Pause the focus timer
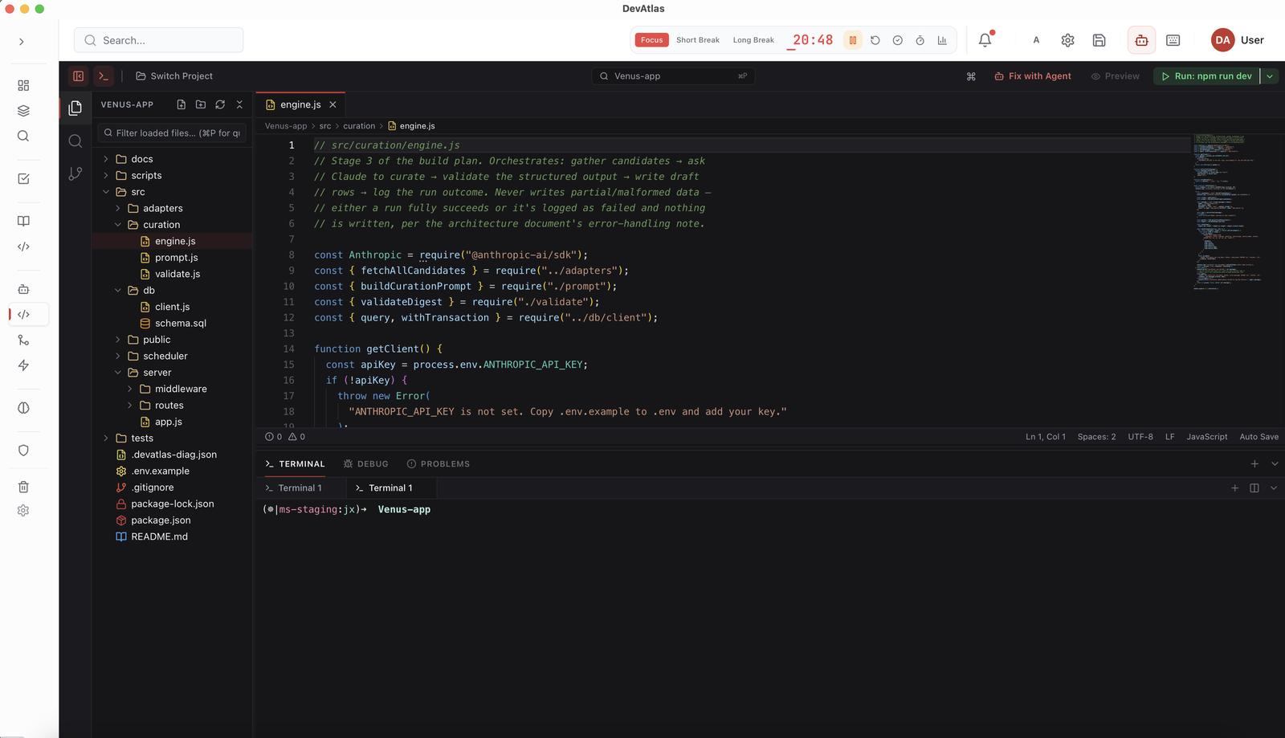The width and height of the screenshot is (1285, 738). [853, 40]
